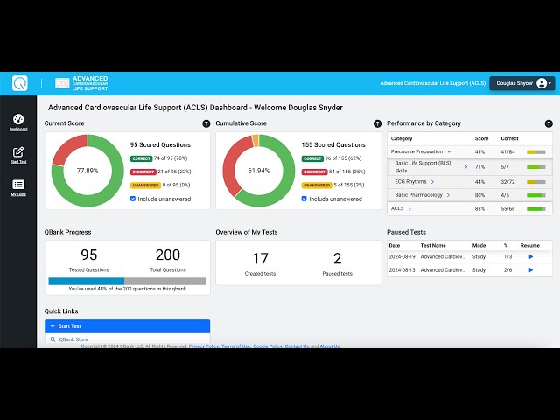
Task: Select the 17 Created tests count
Action: pos(260,259)
